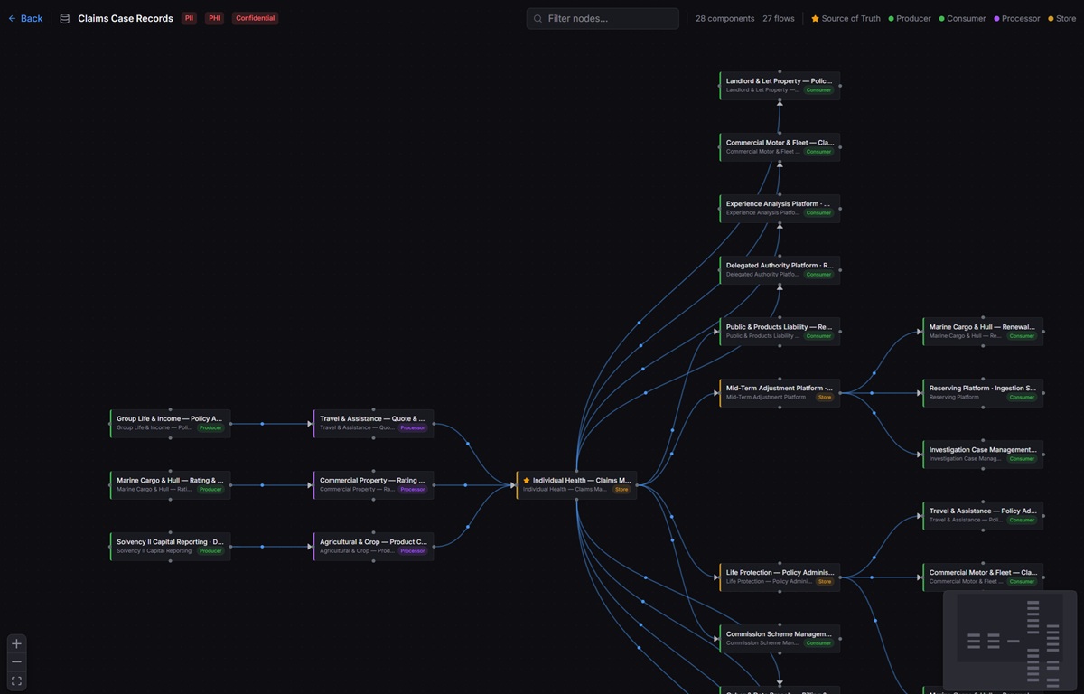Image resolution: width=1084 pixels, height=694 pixels.
Task: Select the Public & Products Liability node
Action: click(x=780, y=331)
